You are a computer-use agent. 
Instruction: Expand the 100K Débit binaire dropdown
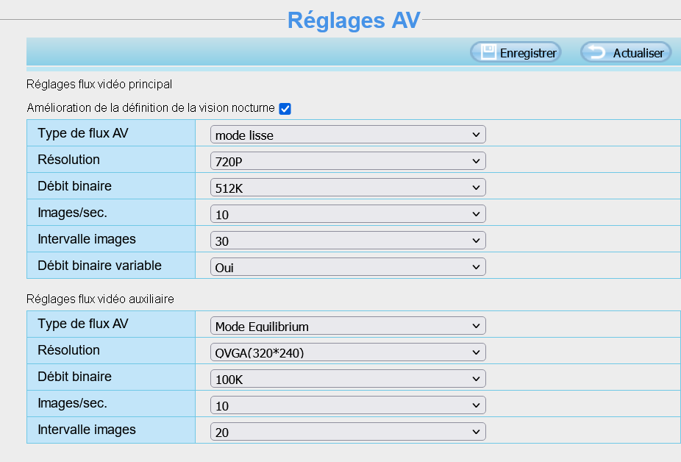tap(348, 379)
